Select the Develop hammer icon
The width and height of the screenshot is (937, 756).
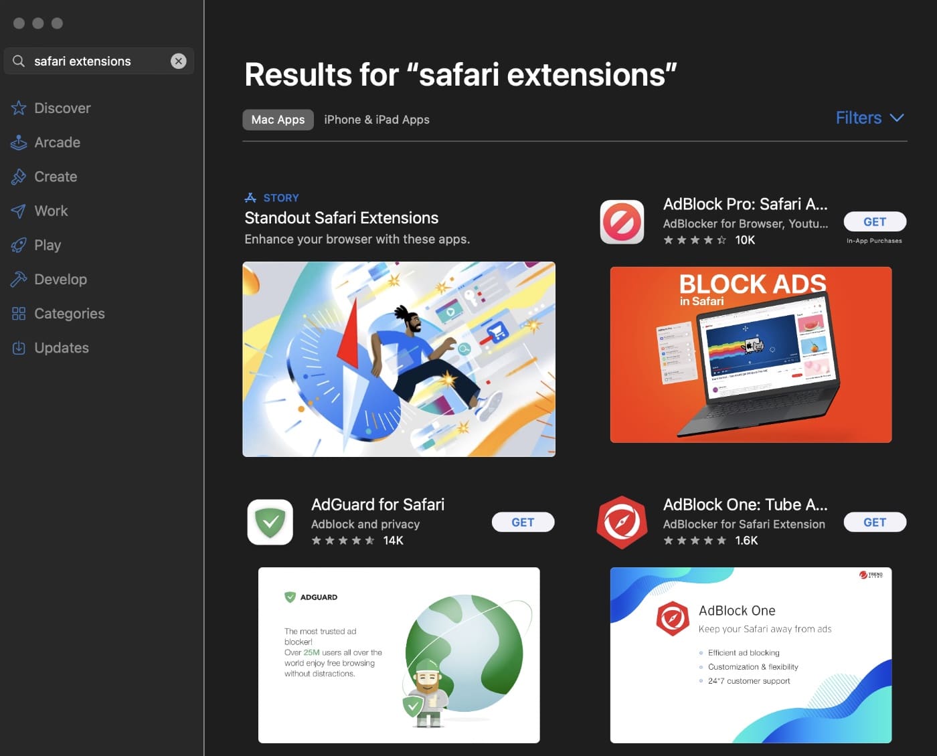coord(19,279)
